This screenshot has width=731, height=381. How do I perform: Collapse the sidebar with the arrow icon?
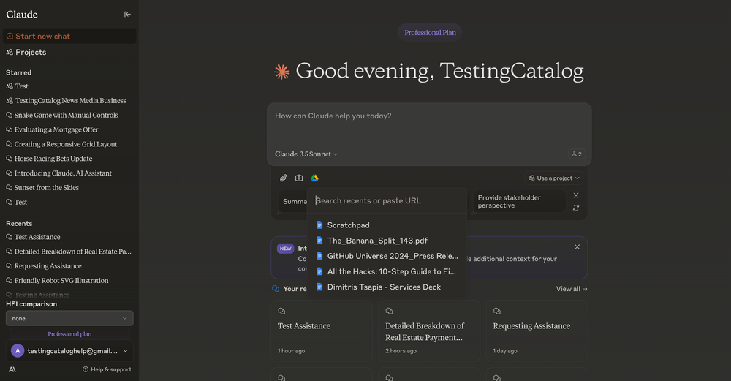point(127,14)
